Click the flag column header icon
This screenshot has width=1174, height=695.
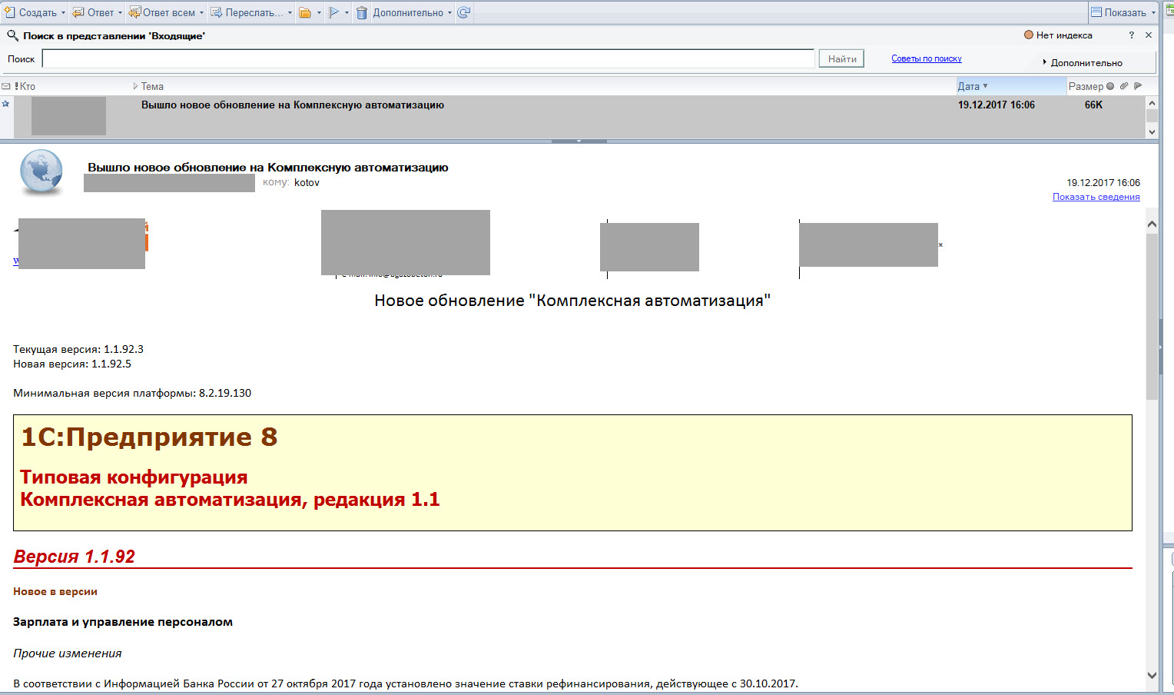[x=1138, y=86]
